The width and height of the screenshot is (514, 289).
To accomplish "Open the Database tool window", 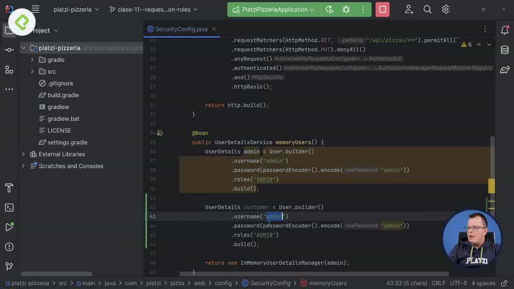I will click(504, 50).
